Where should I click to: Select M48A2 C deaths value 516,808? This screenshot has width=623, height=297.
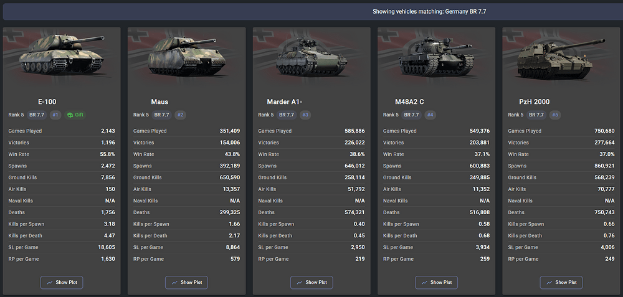pyautogui.click(x=480, y=212)
